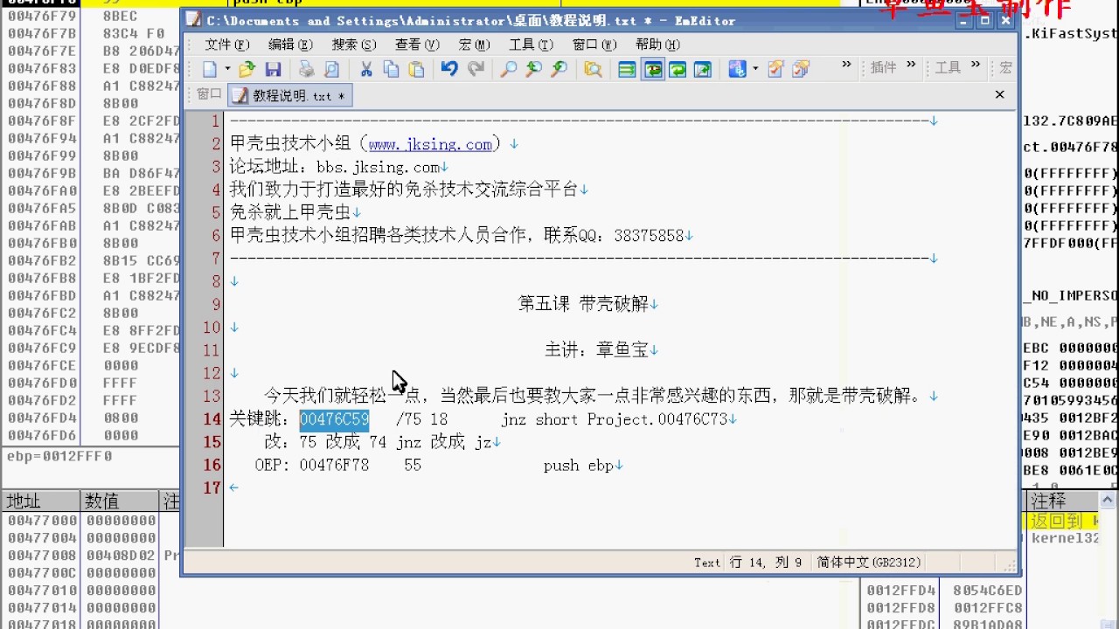Click the all configurations properties icon

(x=801, y=69)
